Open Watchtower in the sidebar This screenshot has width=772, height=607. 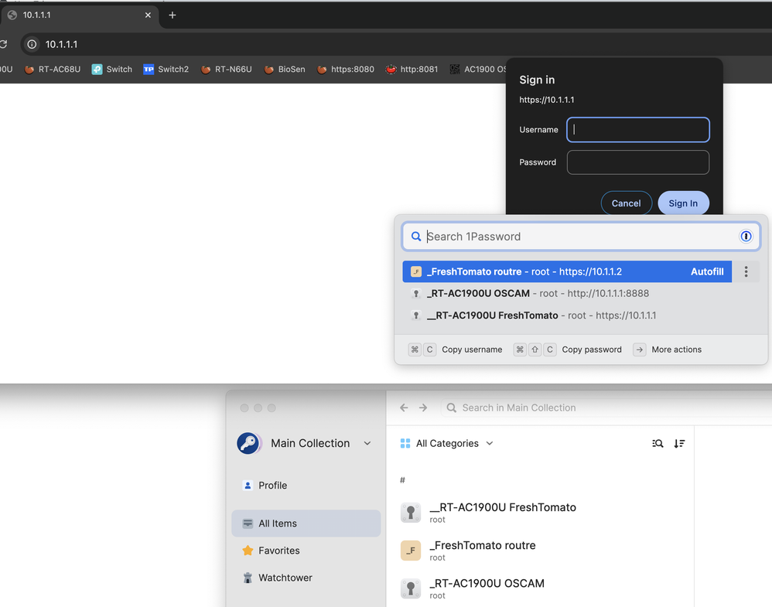pos(306,578)
